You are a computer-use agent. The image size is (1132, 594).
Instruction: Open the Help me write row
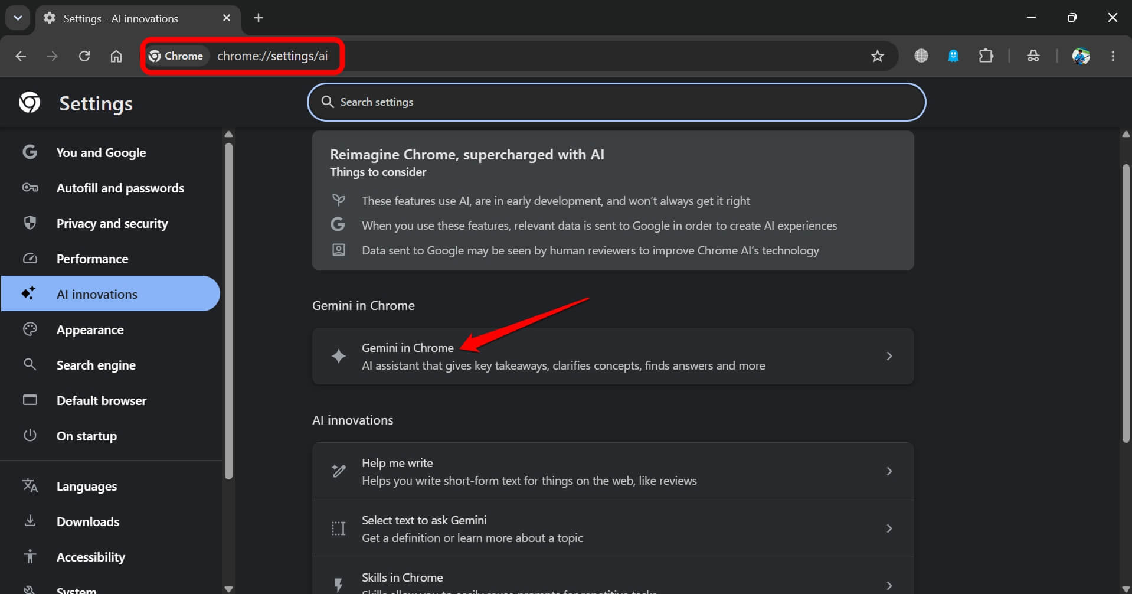613,471
